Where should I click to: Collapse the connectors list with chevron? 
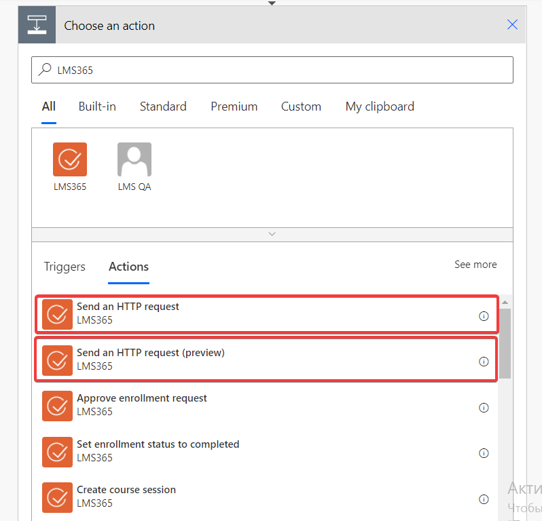point(272,234)
